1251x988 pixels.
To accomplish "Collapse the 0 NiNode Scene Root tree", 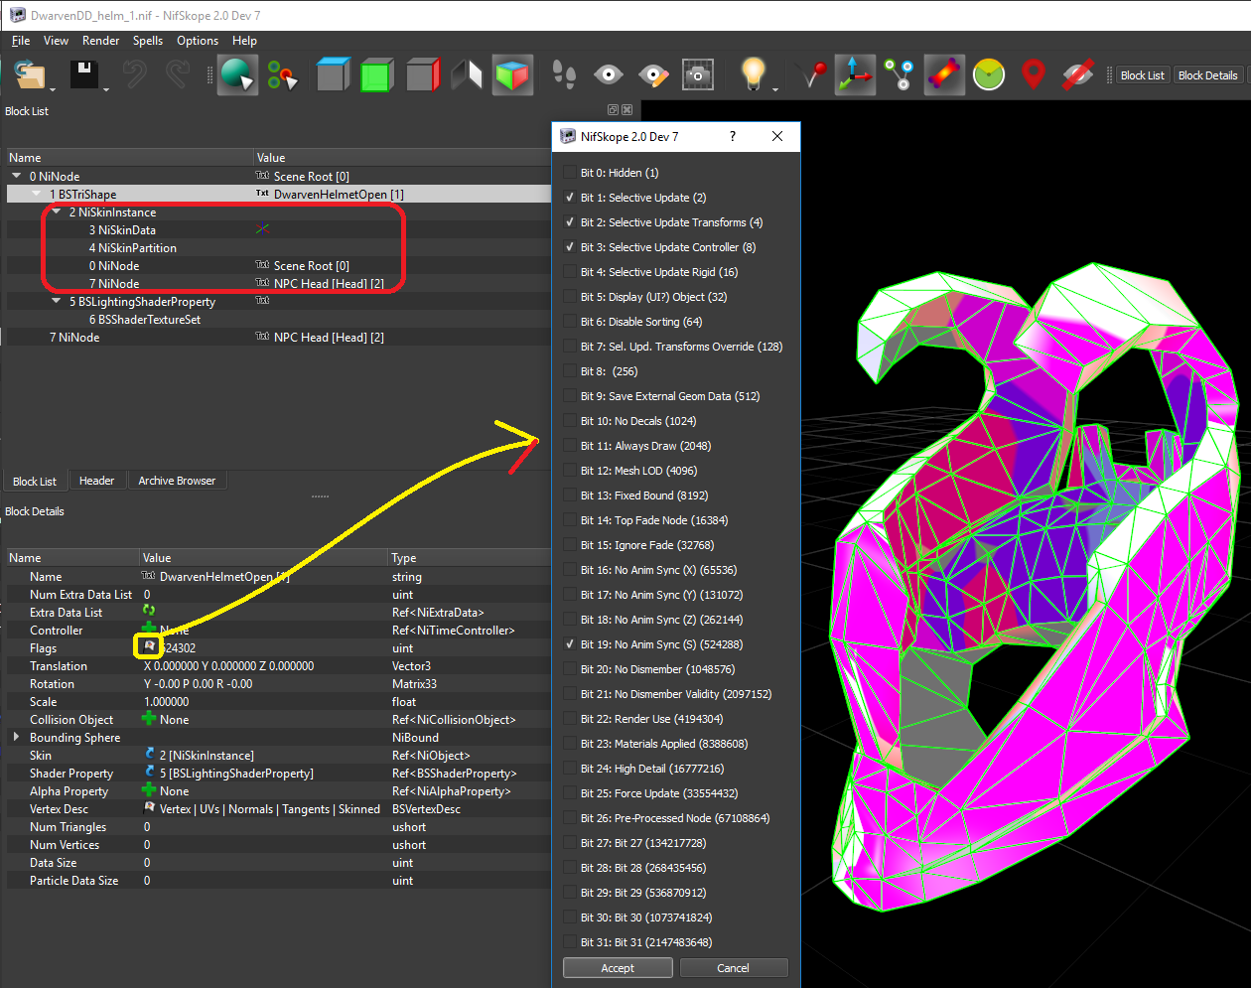I will pyautogui.click(x=16, y=176).
